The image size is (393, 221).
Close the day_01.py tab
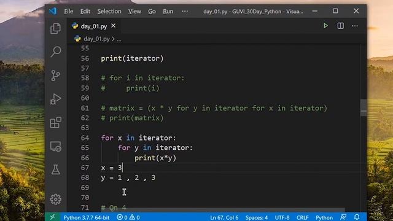tap(113, 26)
